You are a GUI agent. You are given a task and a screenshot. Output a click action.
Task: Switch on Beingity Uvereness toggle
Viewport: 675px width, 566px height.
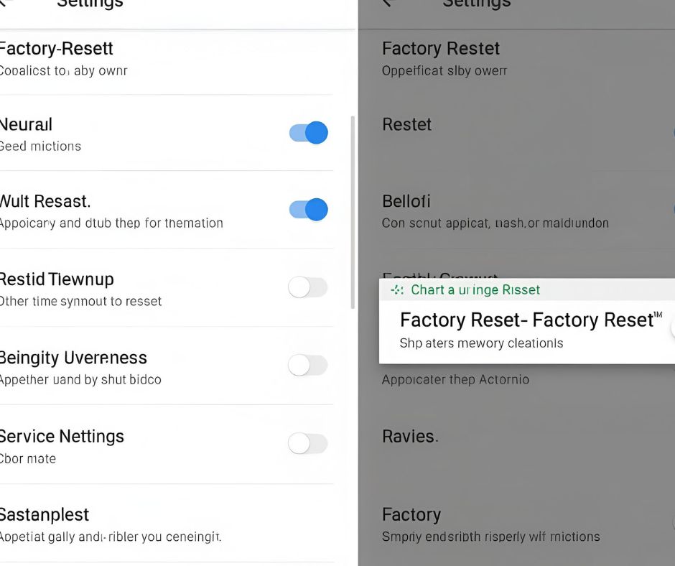tap(307, 366)
